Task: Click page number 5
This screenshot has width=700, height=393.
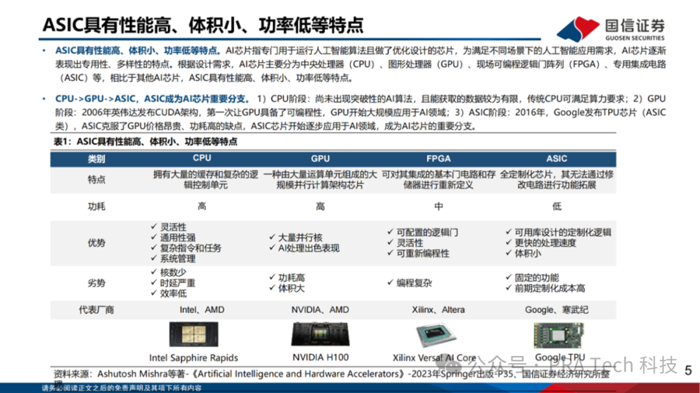Action: coord(688,370)
